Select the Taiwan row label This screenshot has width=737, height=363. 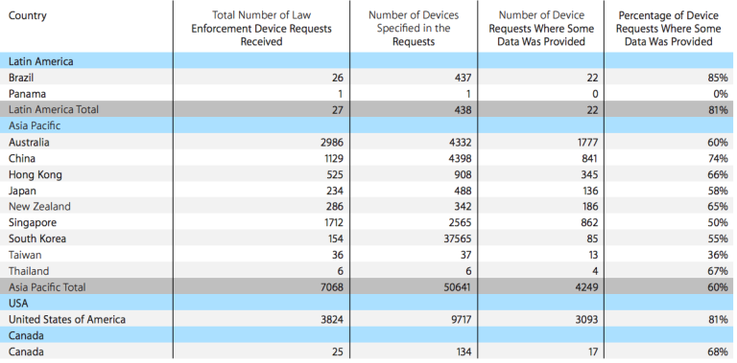click(25, 255)
